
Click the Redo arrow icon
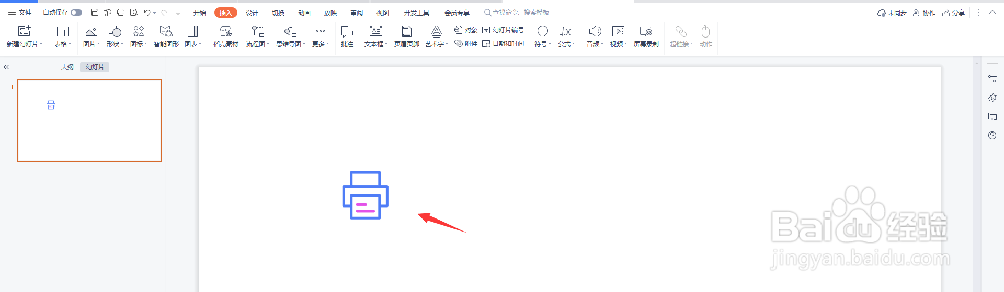(164, 13)
